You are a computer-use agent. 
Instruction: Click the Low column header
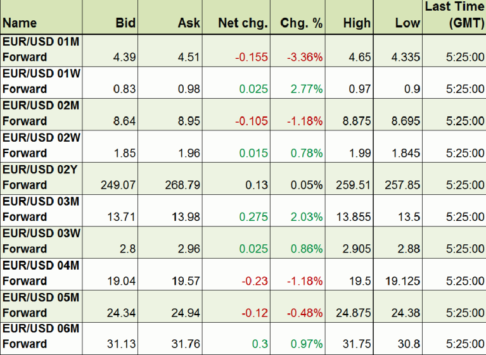pyautogui.click(x=407, y=23)
